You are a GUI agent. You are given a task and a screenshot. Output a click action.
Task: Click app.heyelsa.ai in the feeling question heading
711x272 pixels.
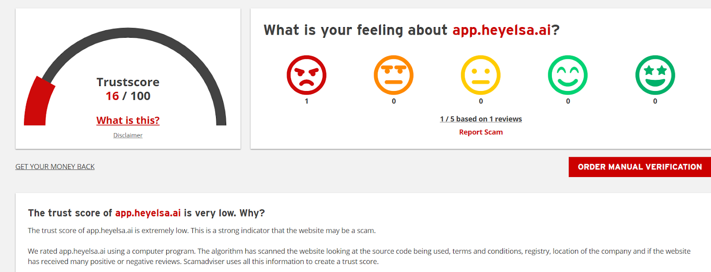pyautogui.click(x=502, y=30)
